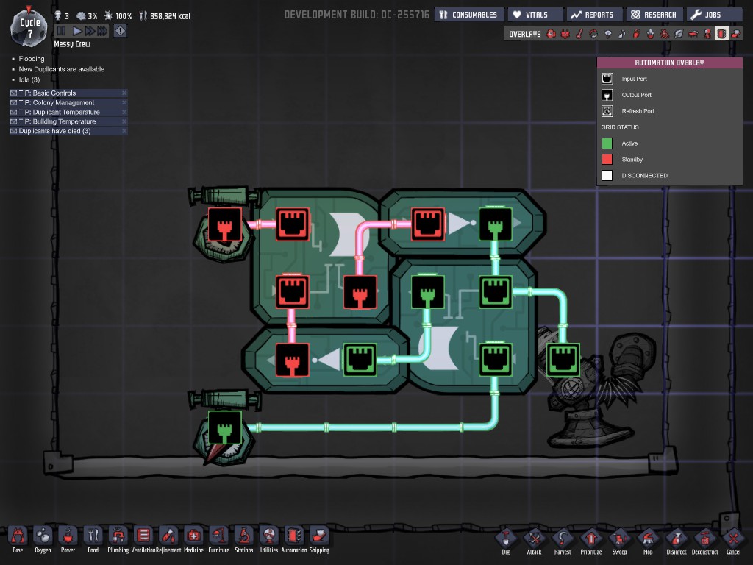
Task: Set game speed to fastest
Action: coord(102,31)
